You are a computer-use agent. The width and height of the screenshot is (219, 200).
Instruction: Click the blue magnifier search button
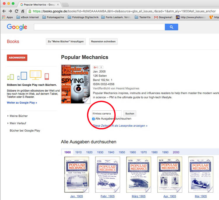click(171, 27)
